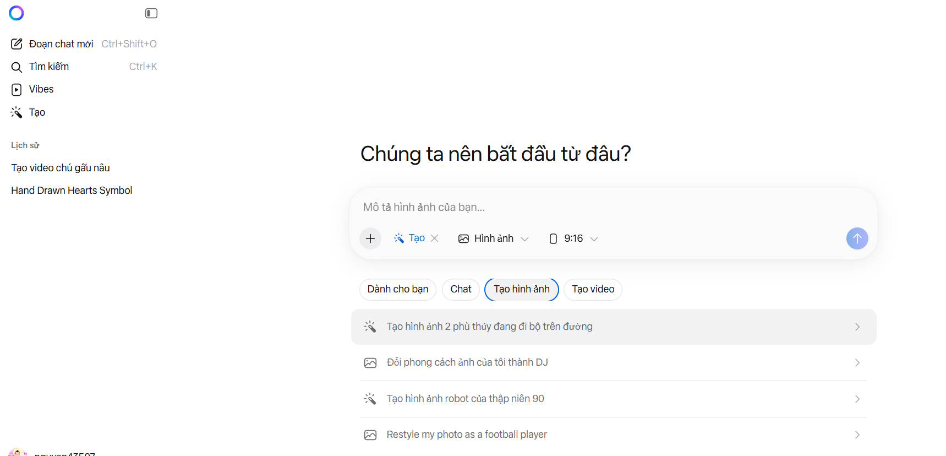This screenshot has height=456, width=946.
Task: Remove the Tạo mode chip with X
Action: click(x=435, y=238)
